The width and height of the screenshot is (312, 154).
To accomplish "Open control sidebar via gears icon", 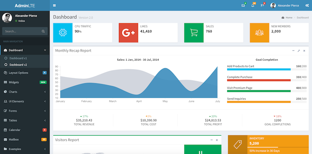I will click(x=307, y=5).
